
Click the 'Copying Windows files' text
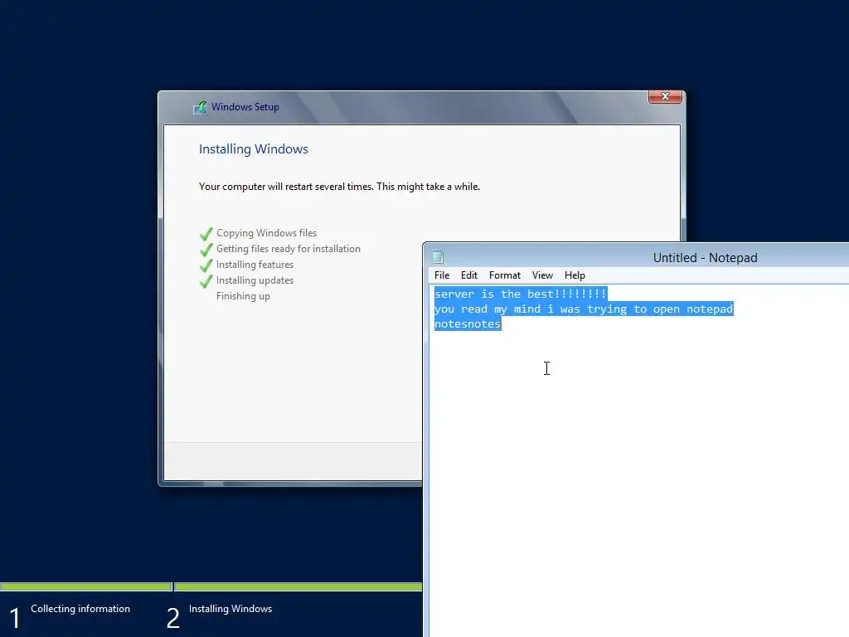point(266,233)
